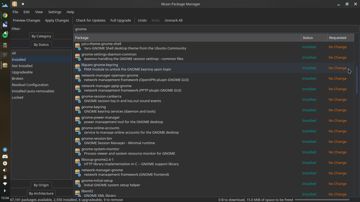The height and width of the screenshot is (202, 360).
Task: Click the notifications icon in the system tray
Action: [x=5, y=149]
